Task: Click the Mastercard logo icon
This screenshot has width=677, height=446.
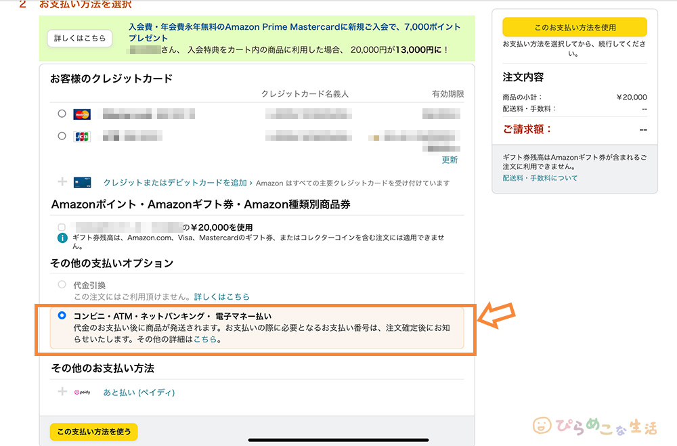Action: 82,114
